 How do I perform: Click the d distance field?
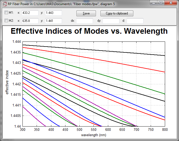tap(135, 21)
